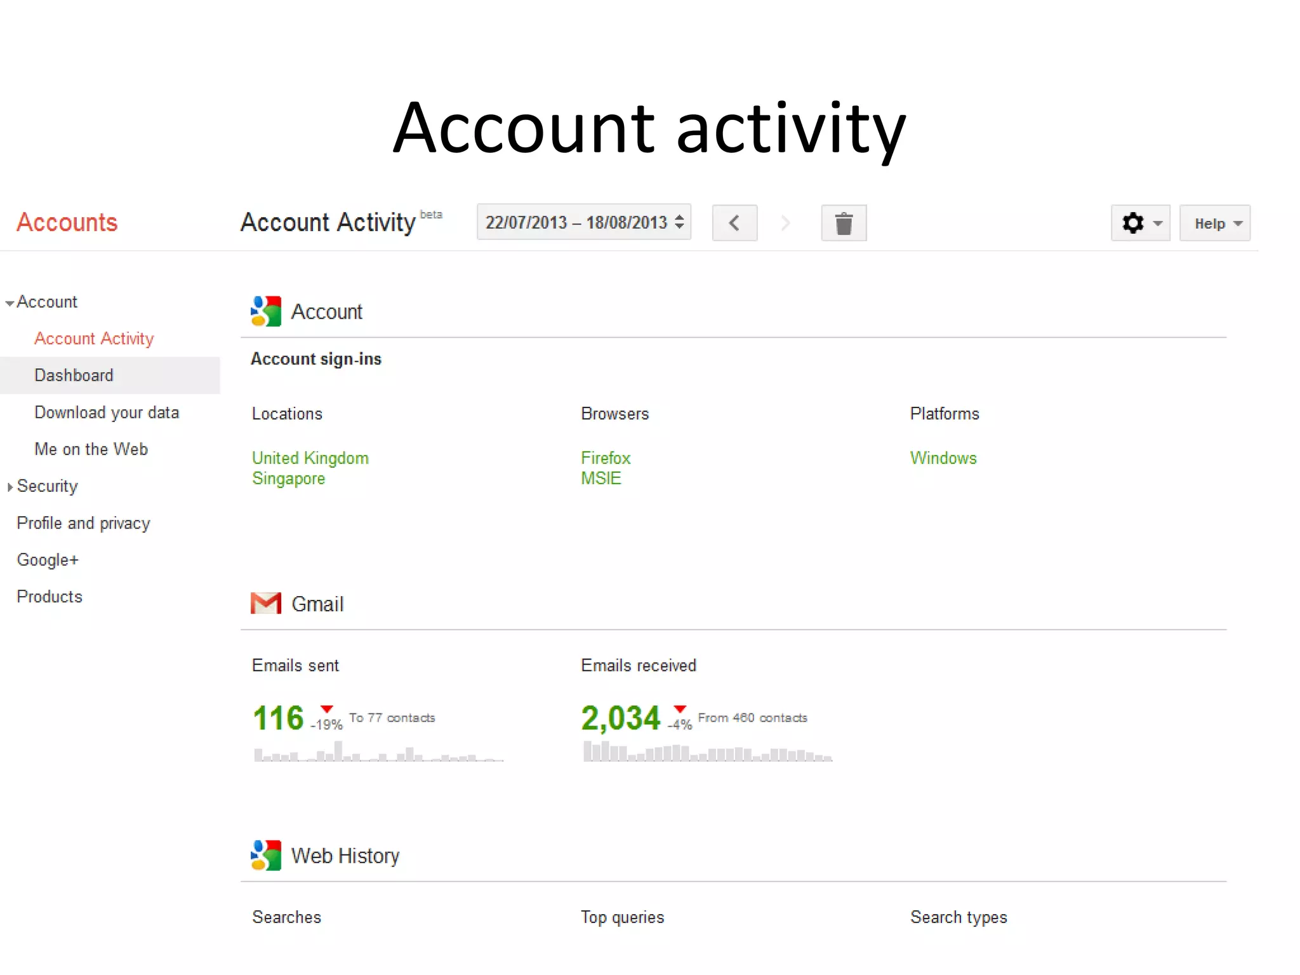
Task: Click the Web History section title
Action: click(x=345, y=856)
